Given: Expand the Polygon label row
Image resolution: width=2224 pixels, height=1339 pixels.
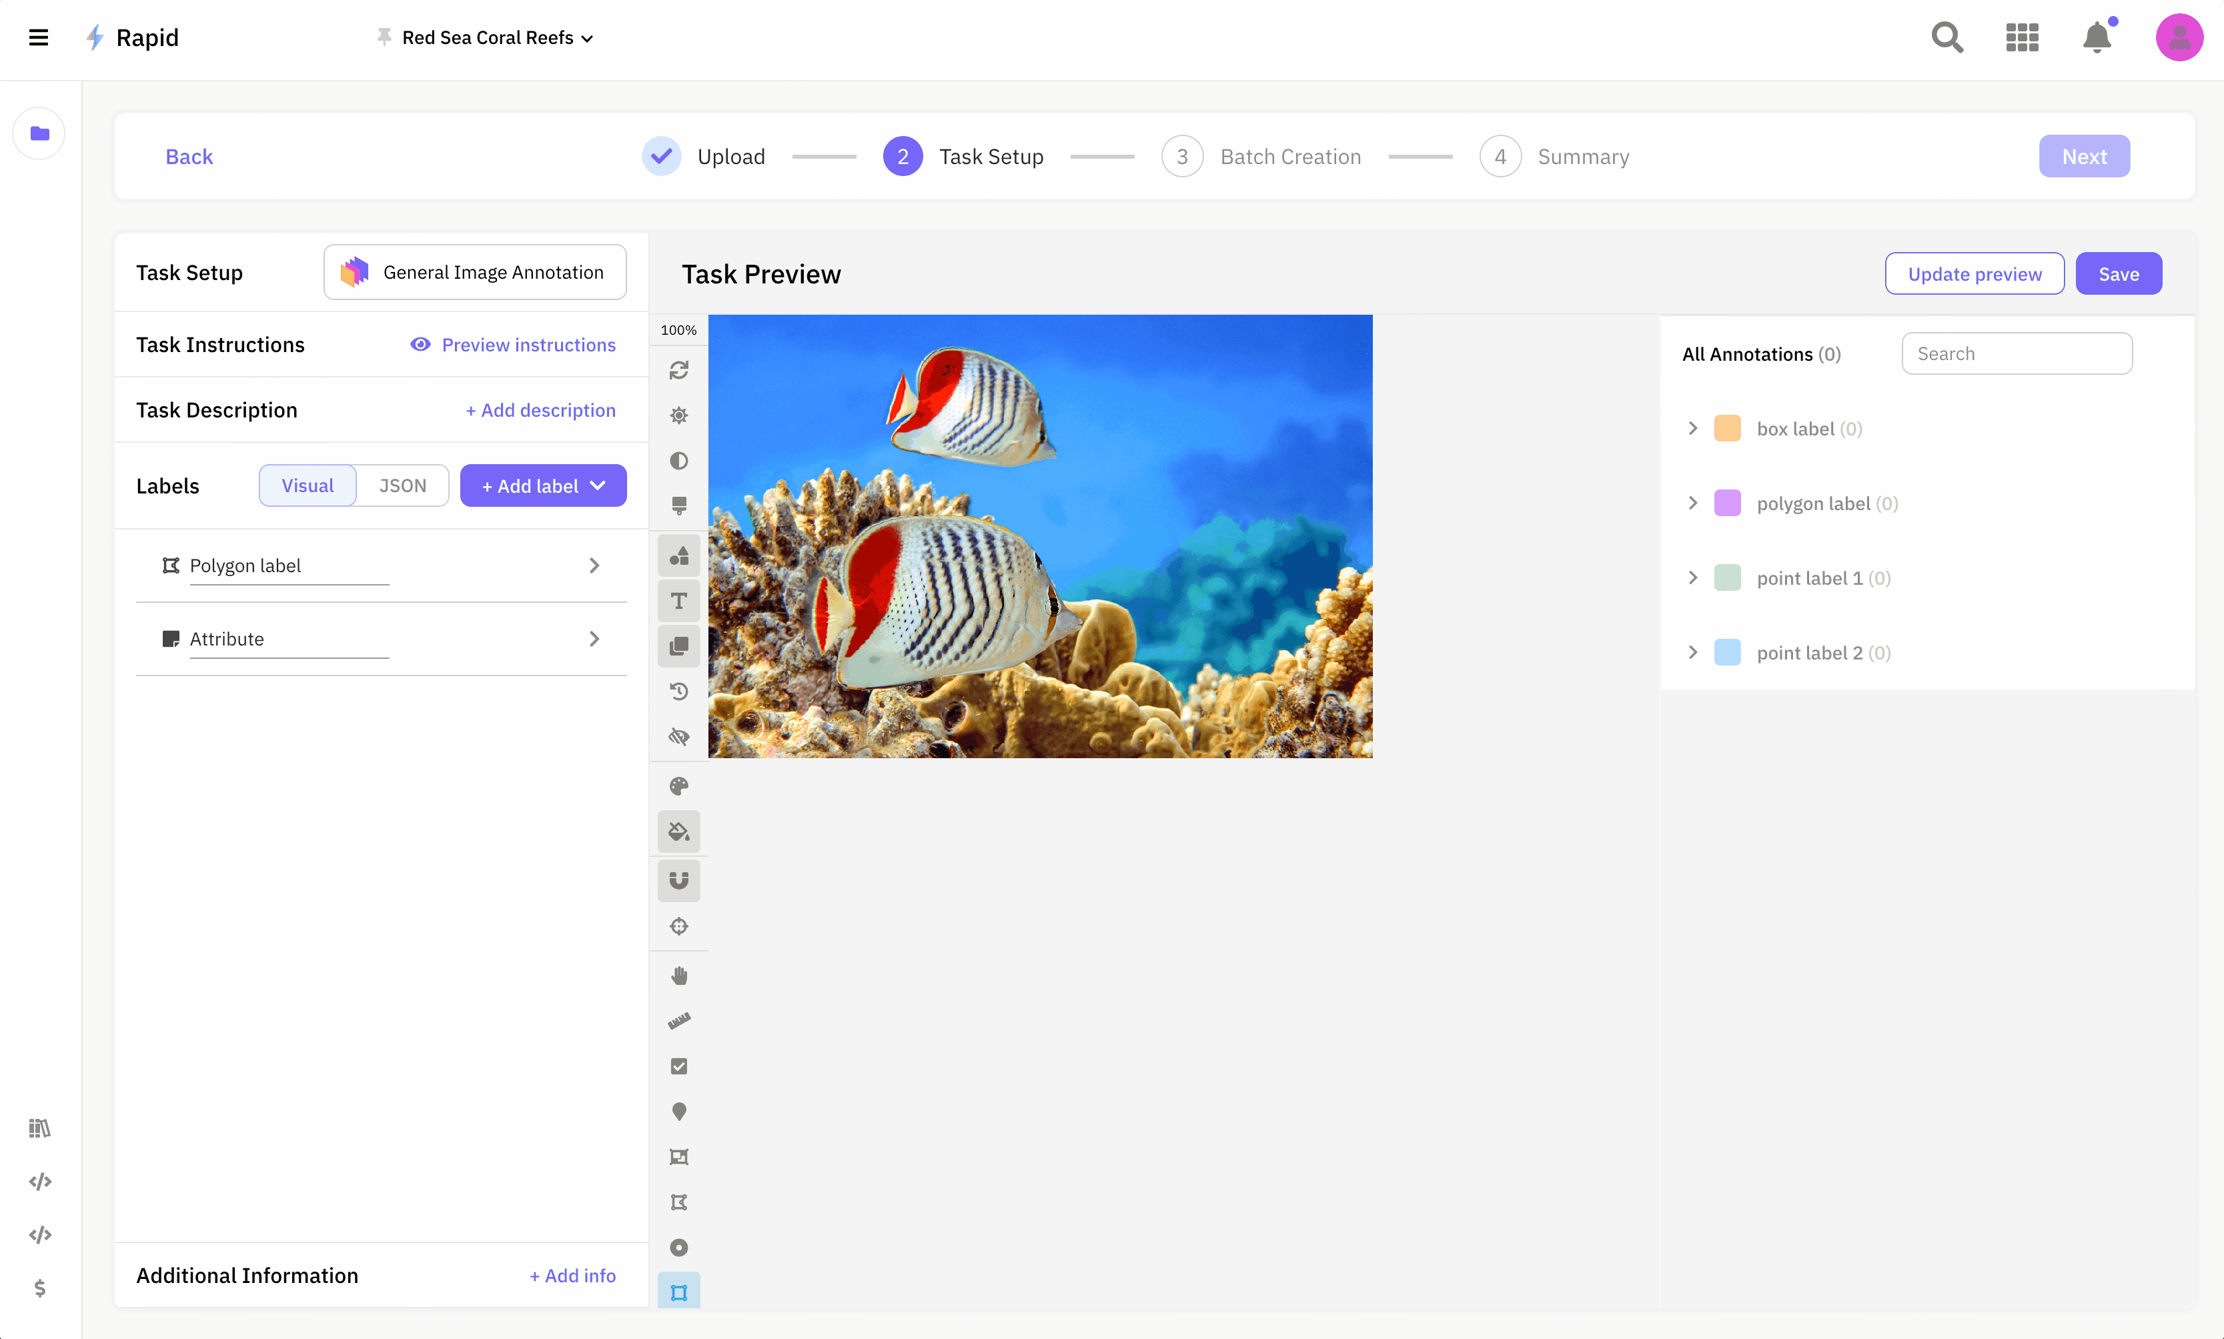Looking at the screenshot, I should [594, 565].
